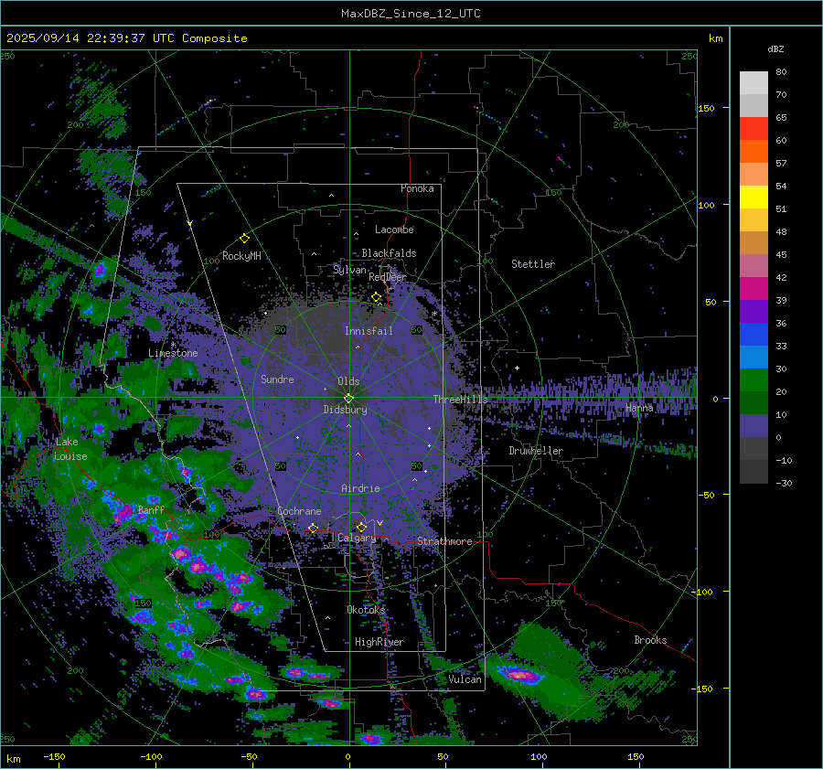Image resolution: width=823 pixels, height=769 pixels.
Task: Click the Calgary city label
Action: [x=357, y=538]
